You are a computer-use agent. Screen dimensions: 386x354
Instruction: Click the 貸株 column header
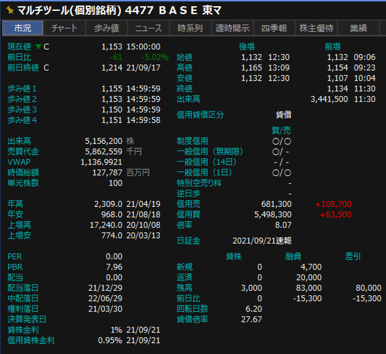pyautogui.click(x=234, y=256)
